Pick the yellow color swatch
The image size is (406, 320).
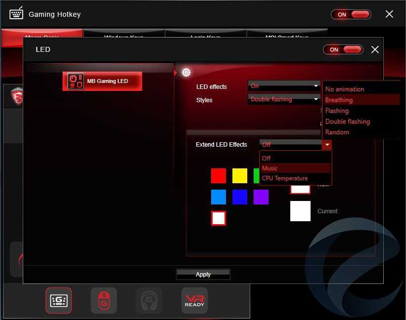[240, 176]
